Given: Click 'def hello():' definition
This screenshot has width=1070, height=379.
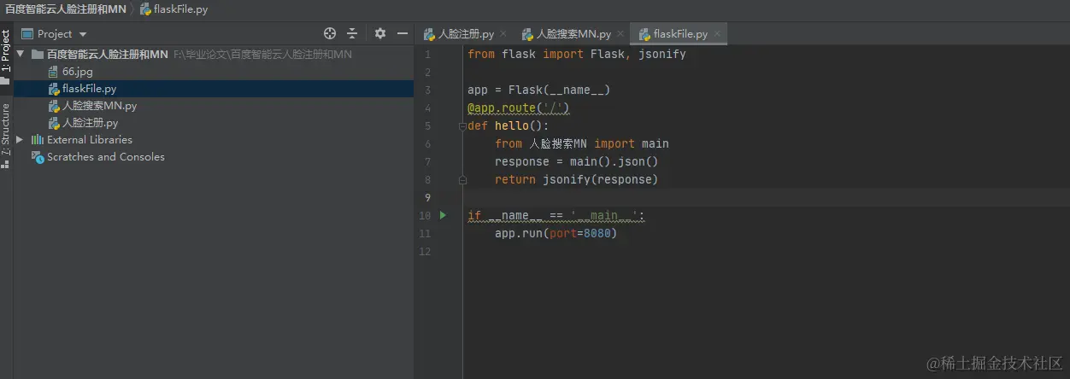Looking at the screenshot, I should point(508,125).
